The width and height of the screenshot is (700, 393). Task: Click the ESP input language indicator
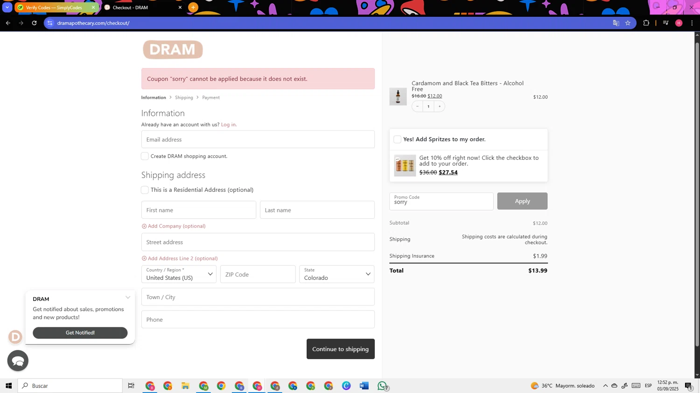click(x=648, y=386)
